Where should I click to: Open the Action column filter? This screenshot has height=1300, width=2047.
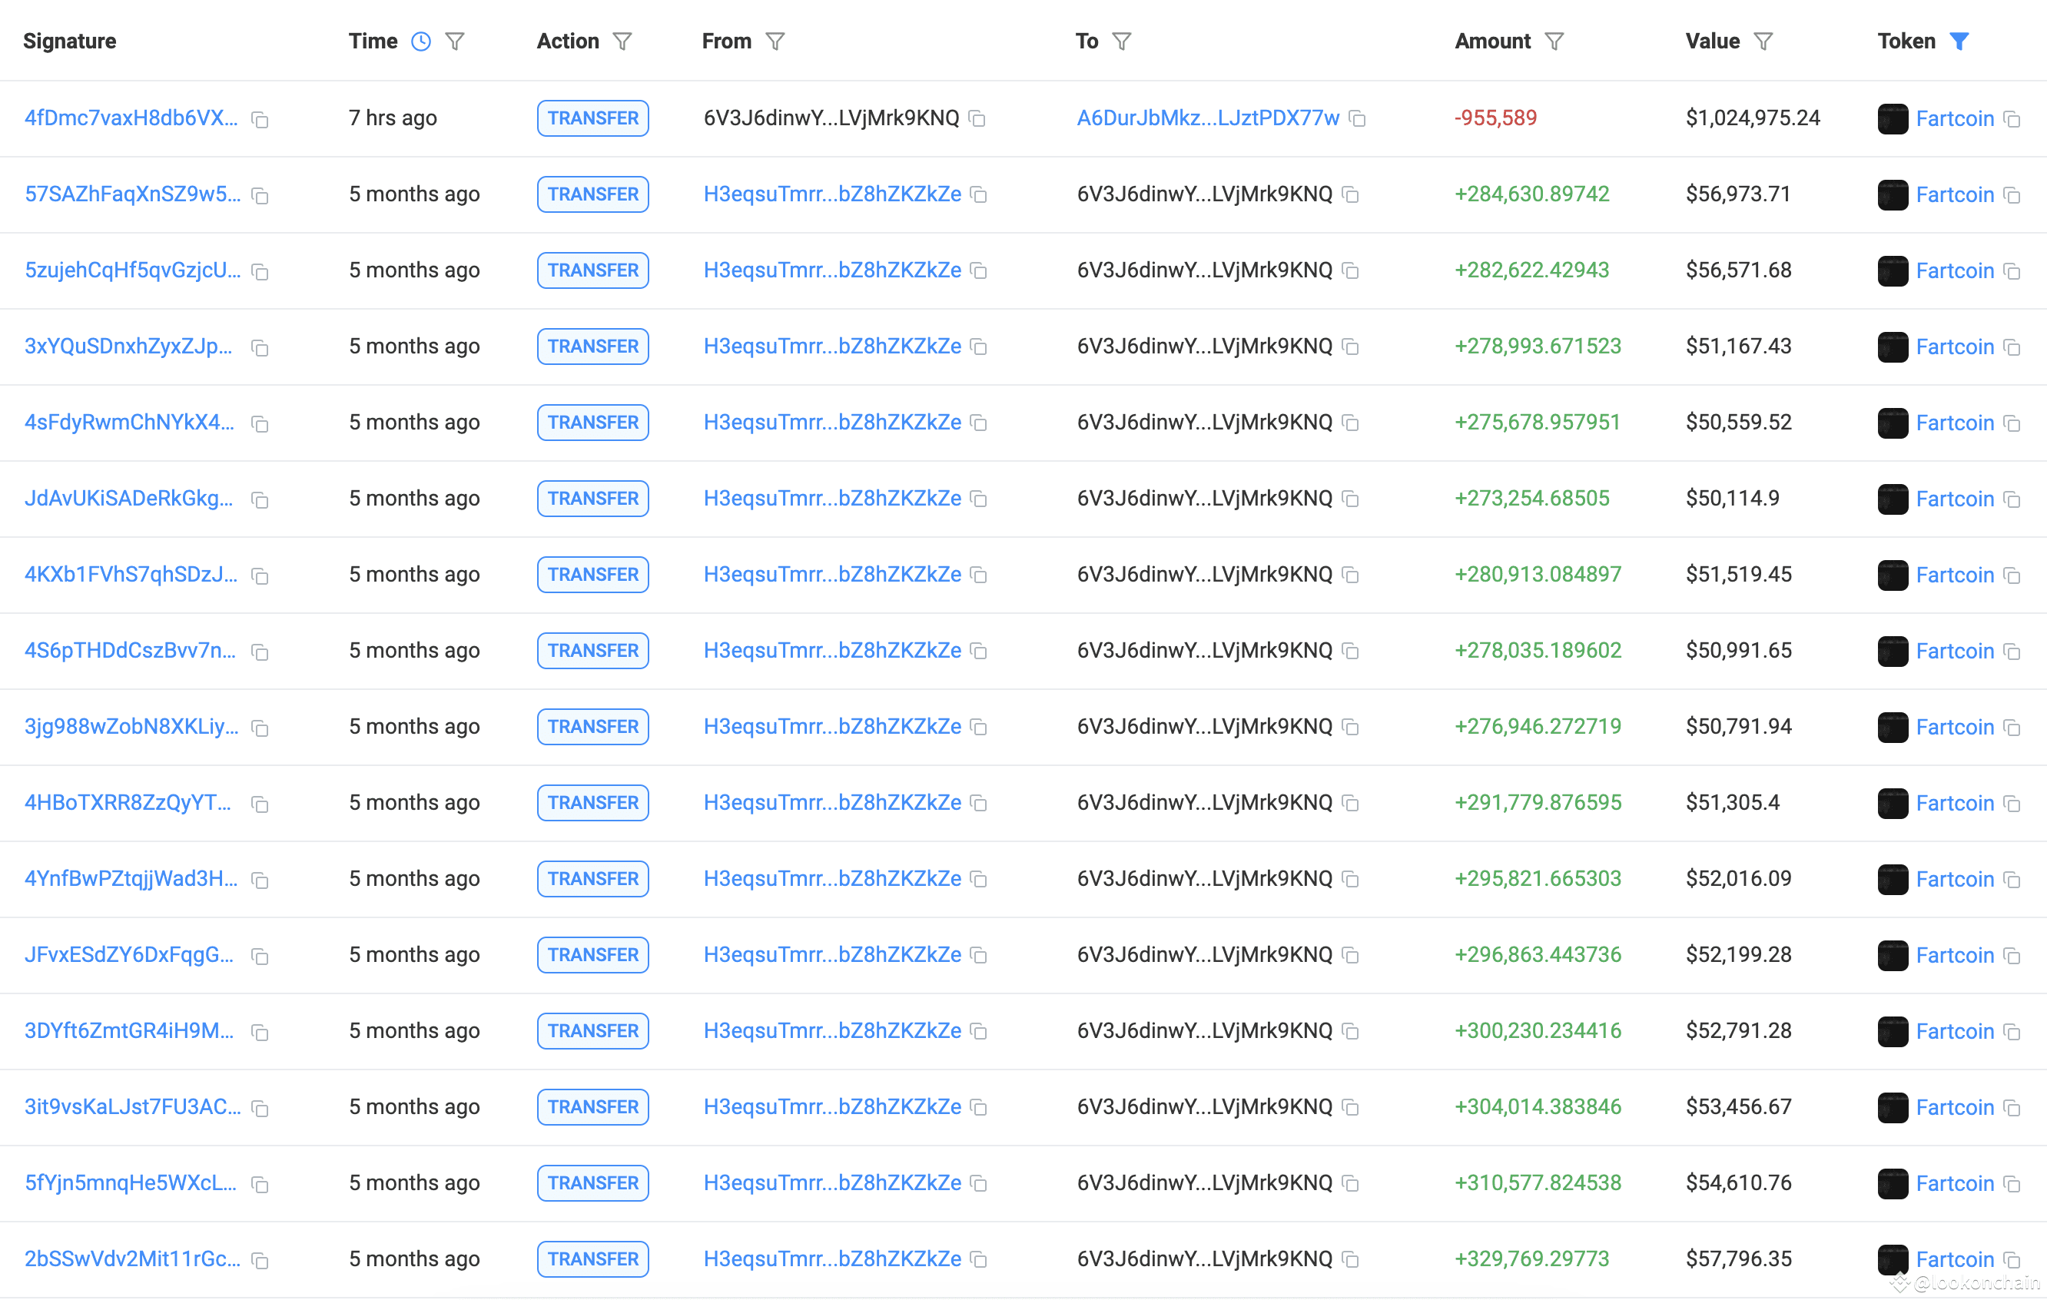point(622,41)
